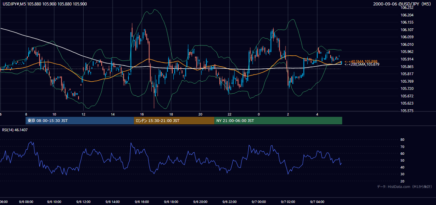Screen dimensions: 436x205
Task: Click the 105.623 price axis label
Action: tap(407, 103)
